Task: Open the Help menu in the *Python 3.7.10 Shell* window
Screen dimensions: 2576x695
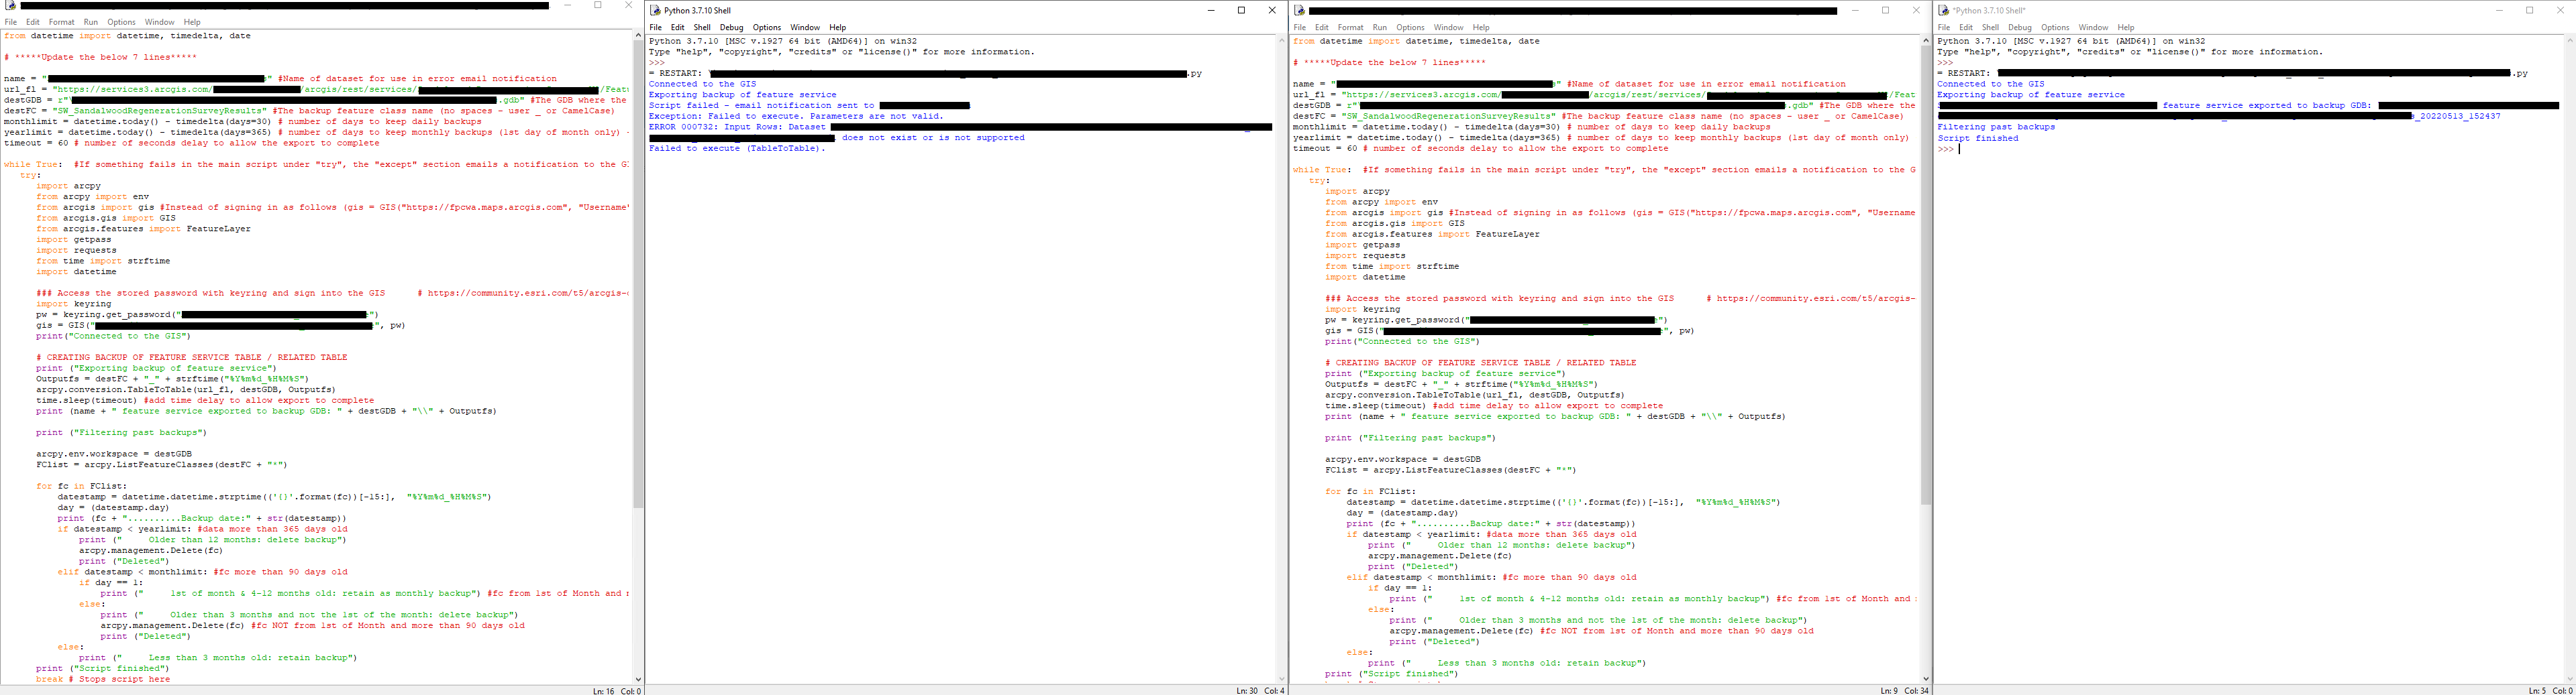Action: 2126,28
